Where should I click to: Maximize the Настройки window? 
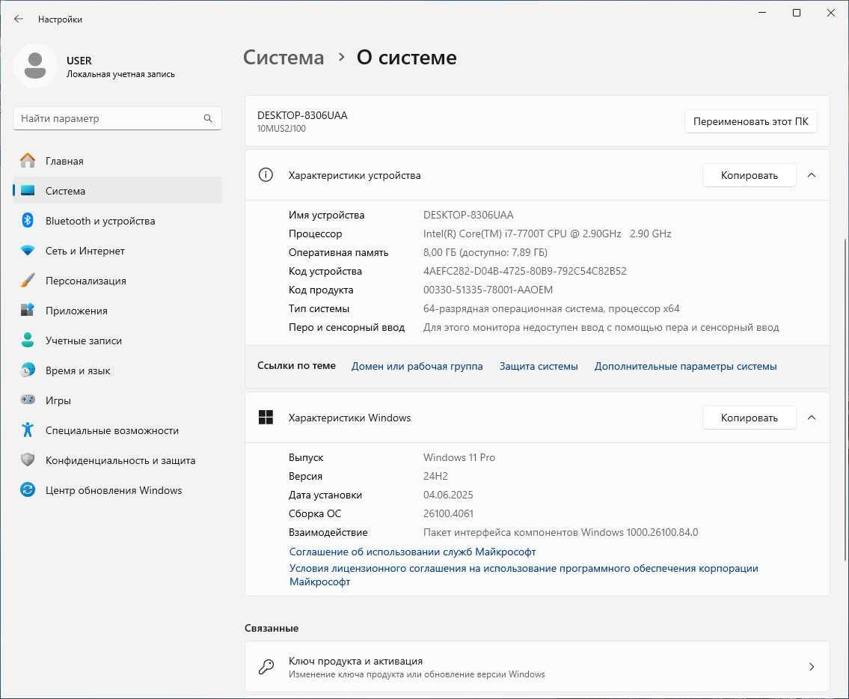tap(797, 13)
